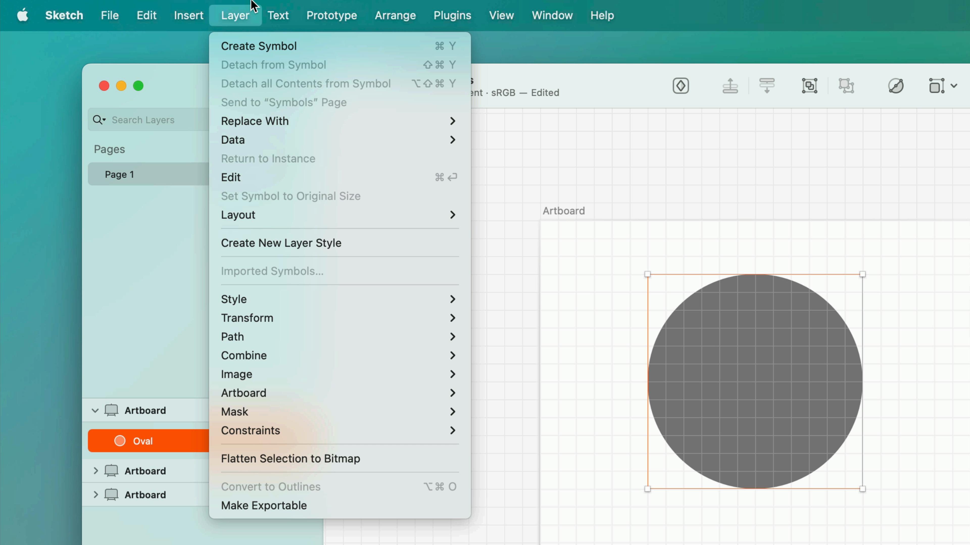
Task: Expand the third Artboard in layer list
Action: point(96,494)
